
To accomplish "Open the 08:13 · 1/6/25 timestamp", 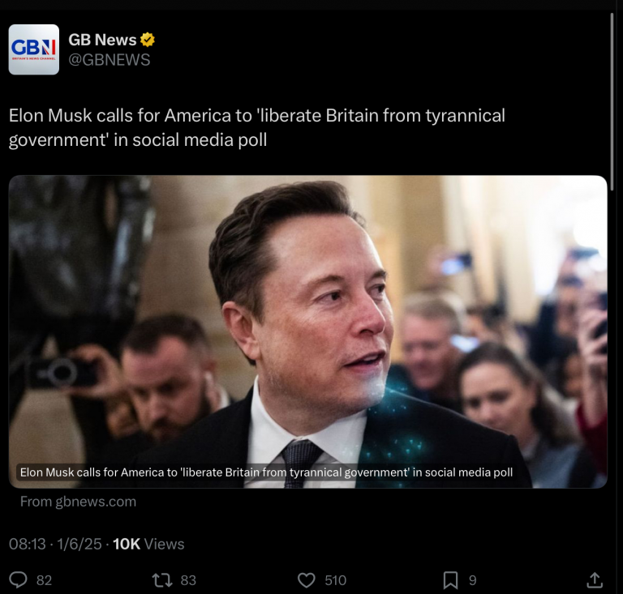I will click(x=55, y=544).
